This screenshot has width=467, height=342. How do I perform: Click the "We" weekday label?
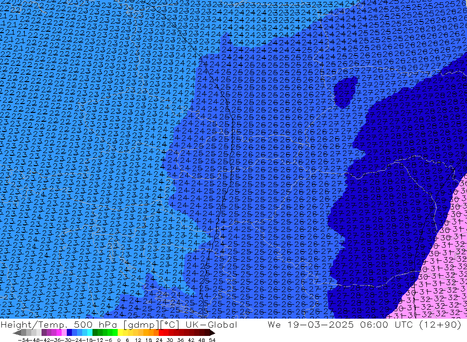[x=274, y=324]
